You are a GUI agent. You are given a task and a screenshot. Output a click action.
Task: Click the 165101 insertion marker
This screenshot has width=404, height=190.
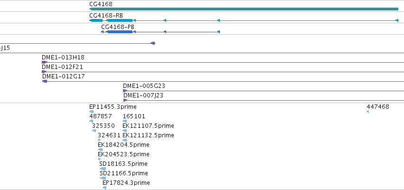pyautogui.click(x=124, y=121)
